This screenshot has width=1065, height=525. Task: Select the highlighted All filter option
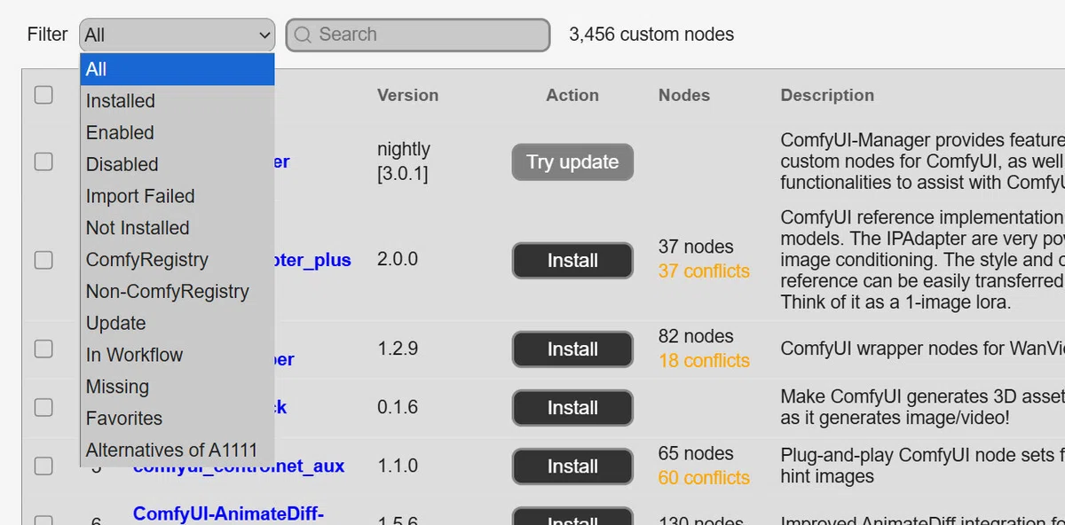click(x=177, y=69)
